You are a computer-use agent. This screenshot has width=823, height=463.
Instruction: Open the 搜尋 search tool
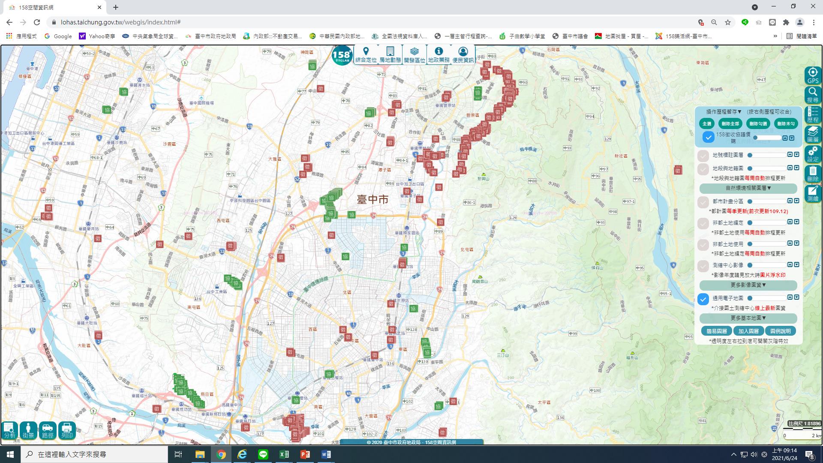tap(813, 95)
